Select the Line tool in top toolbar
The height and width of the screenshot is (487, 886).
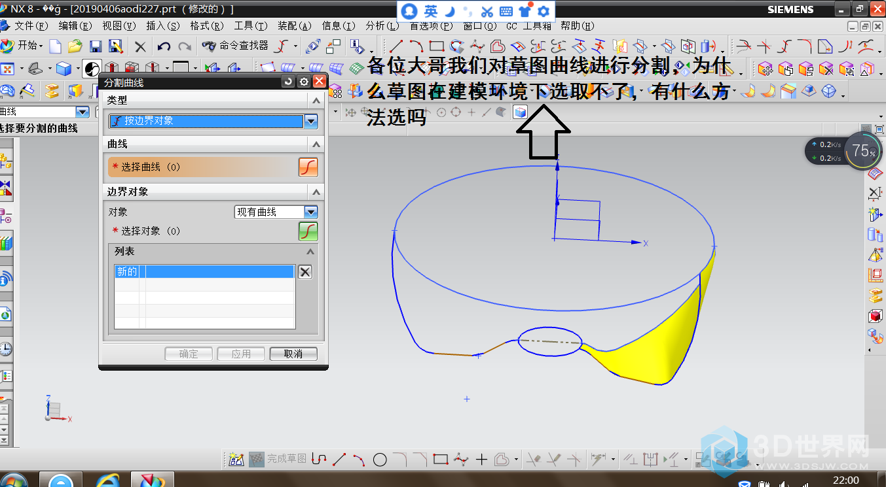coord(396,46)
